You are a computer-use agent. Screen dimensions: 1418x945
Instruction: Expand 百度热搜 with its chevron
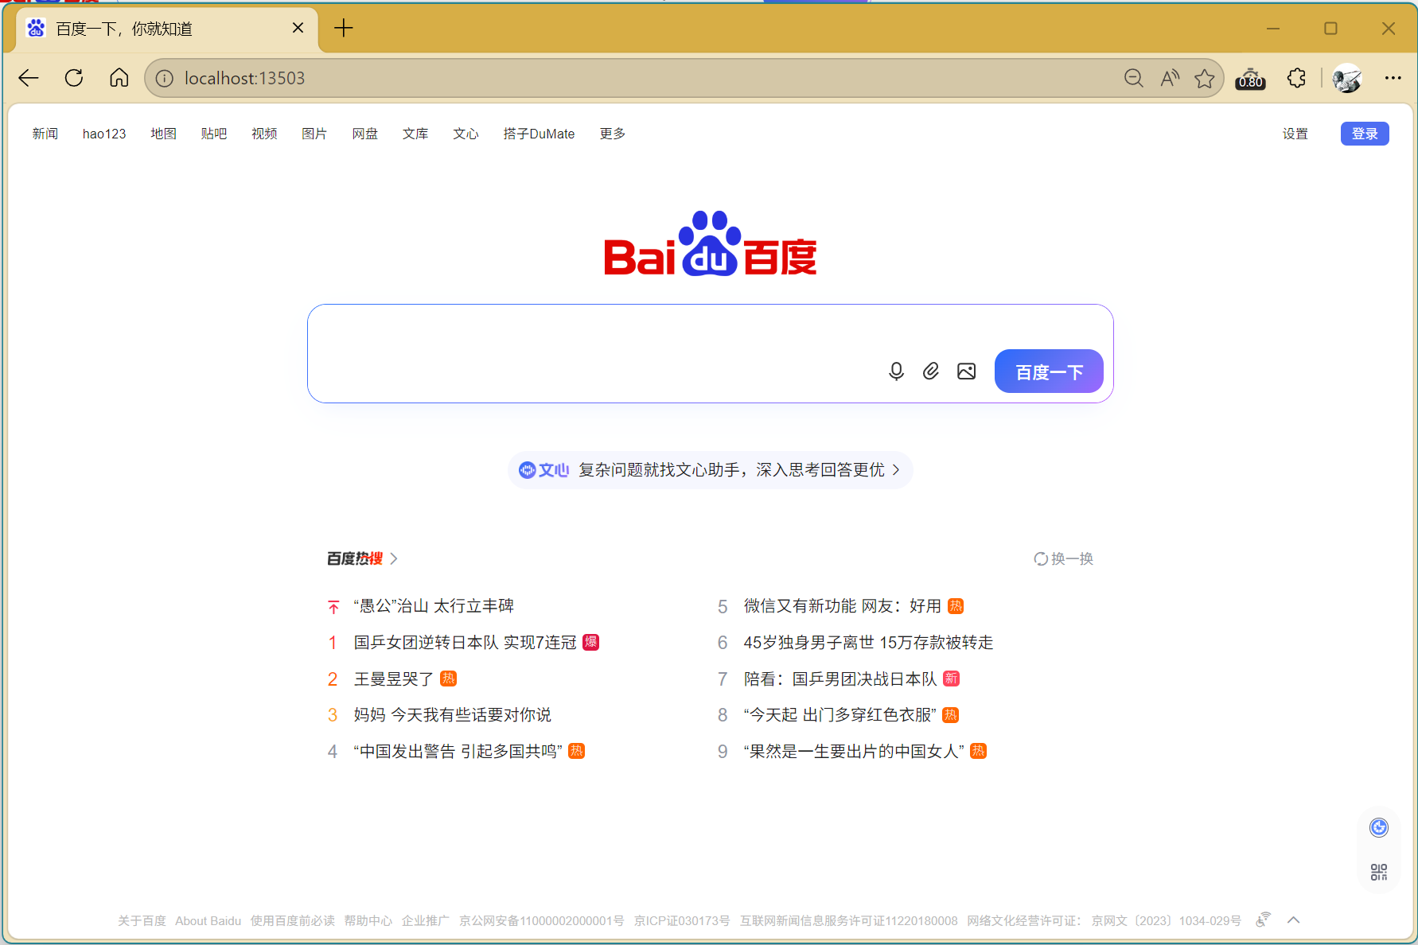click(394, 558)
